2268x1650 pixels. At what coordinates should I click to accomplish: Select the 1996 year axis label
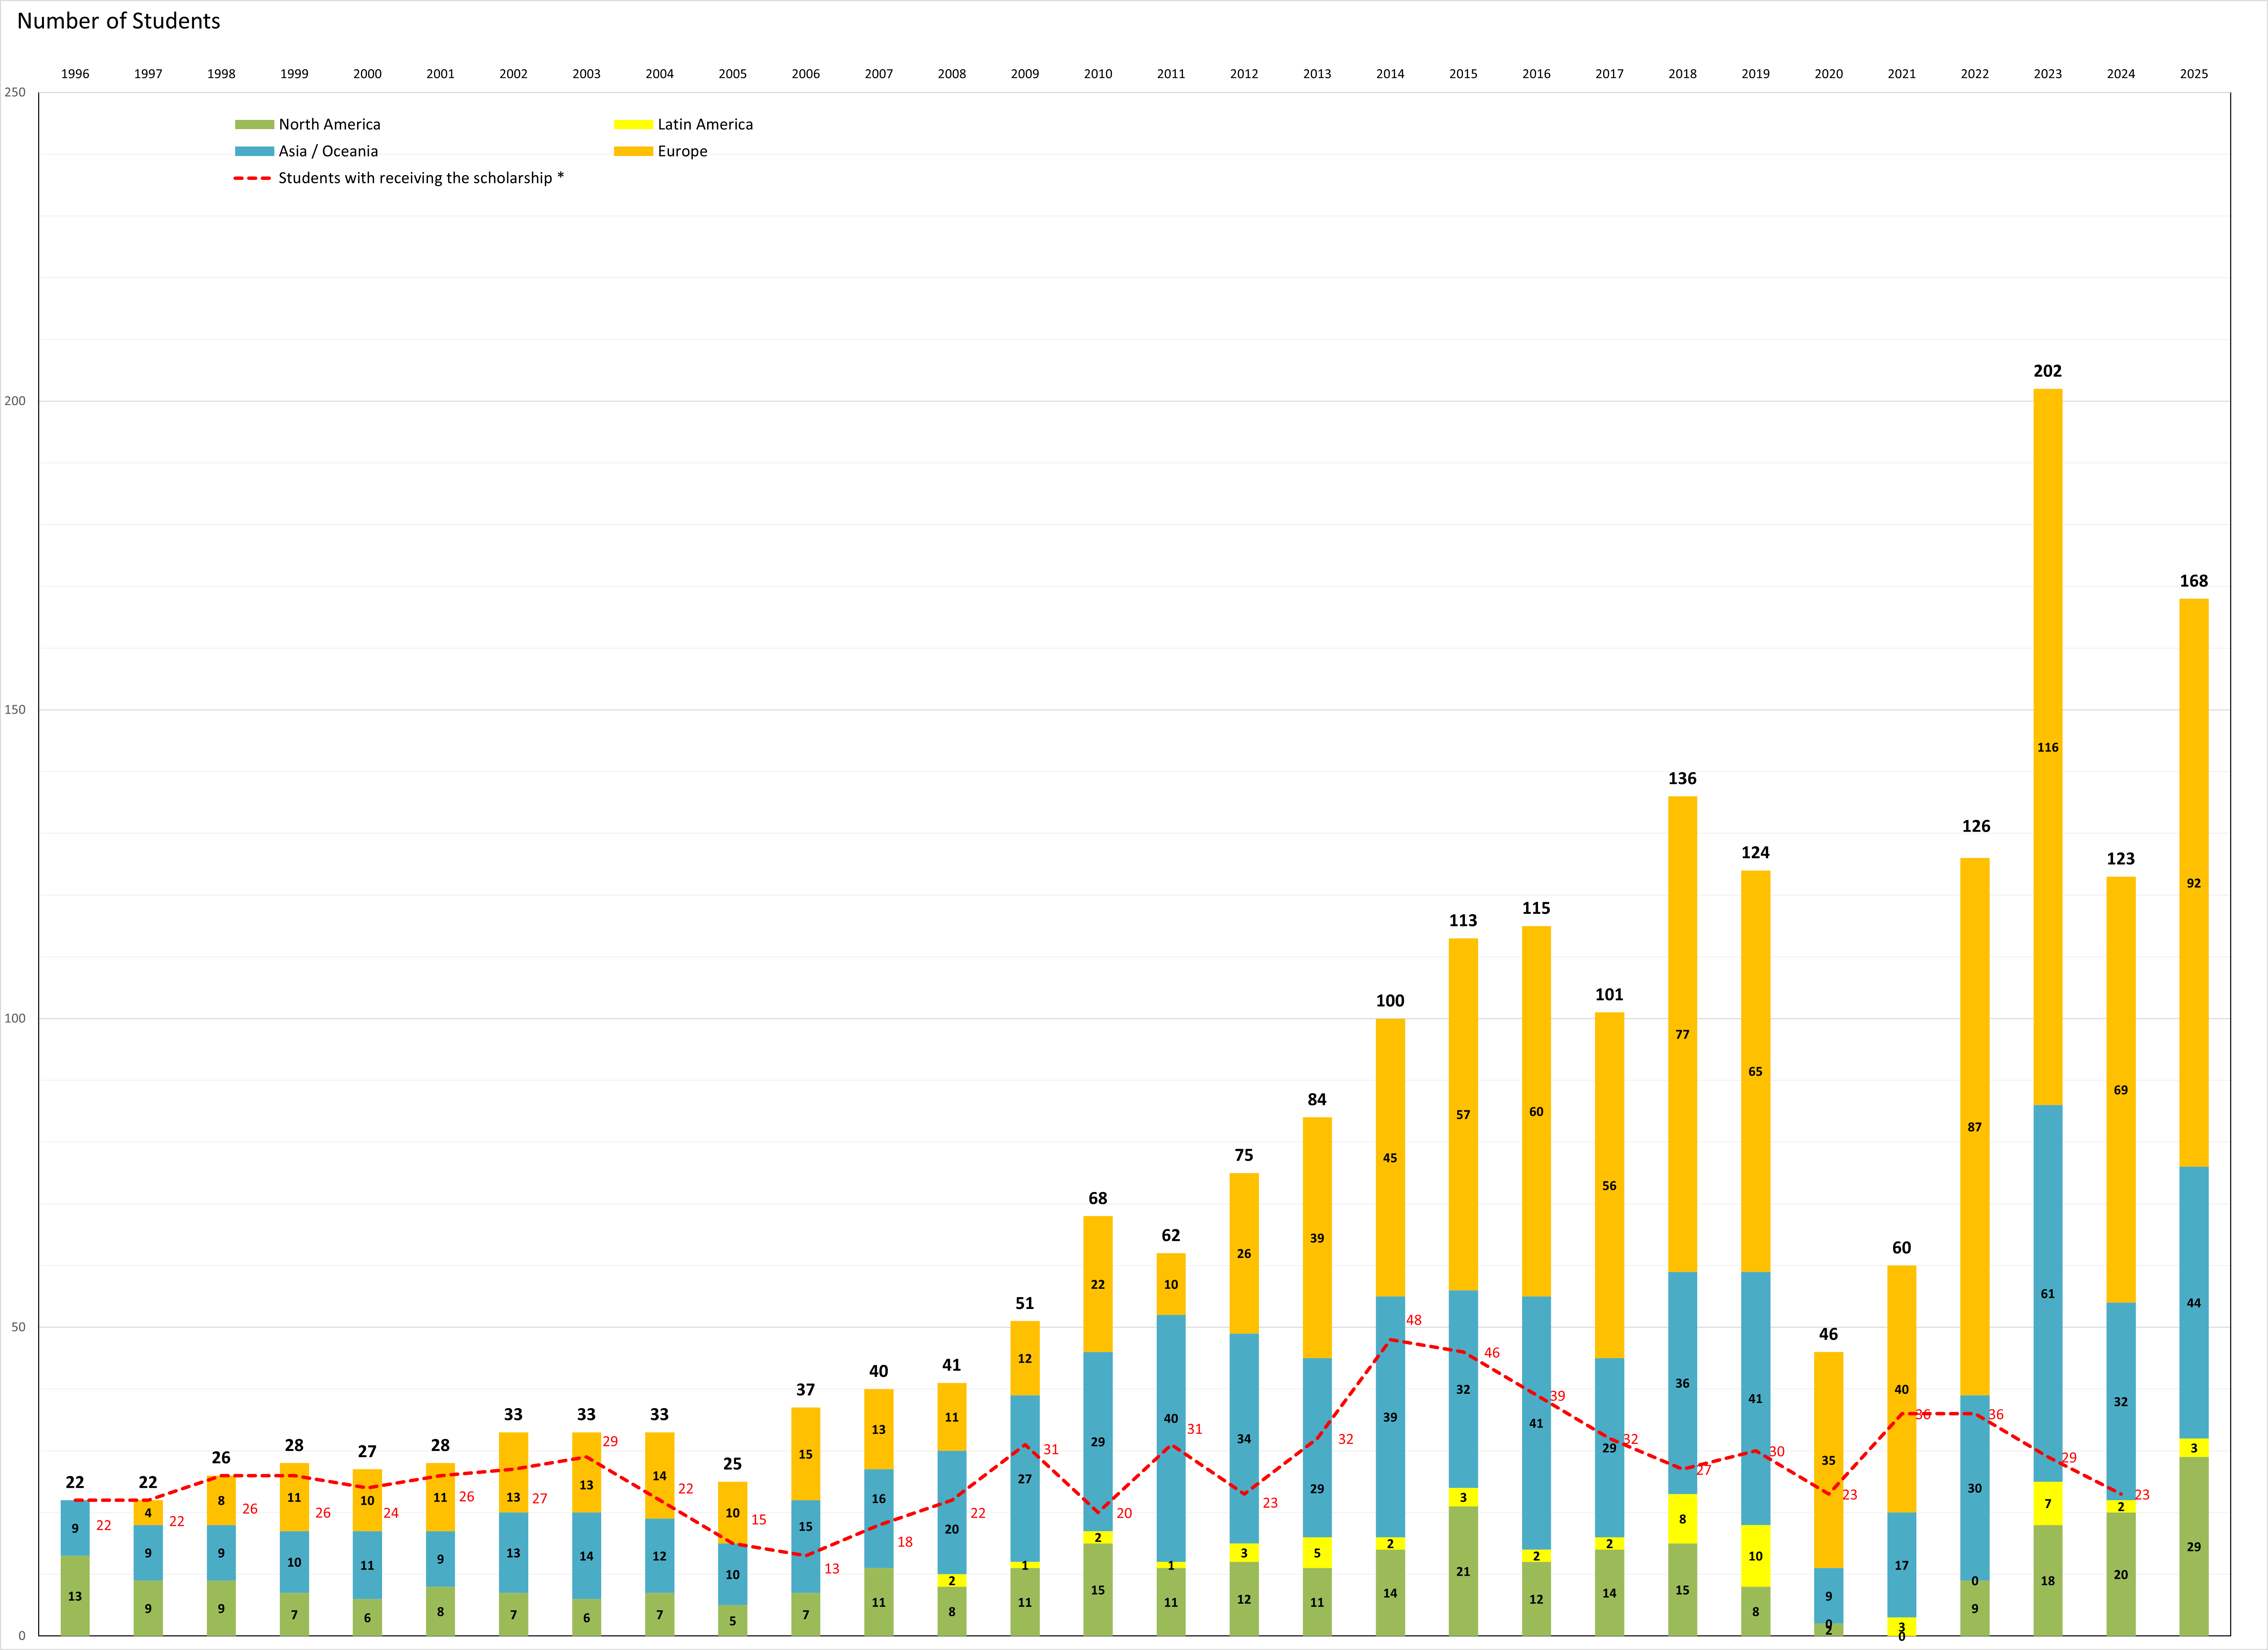click(75, 74)
